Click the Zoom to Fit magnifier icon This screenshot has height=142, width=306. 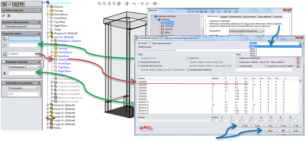(x=99, y=3)
